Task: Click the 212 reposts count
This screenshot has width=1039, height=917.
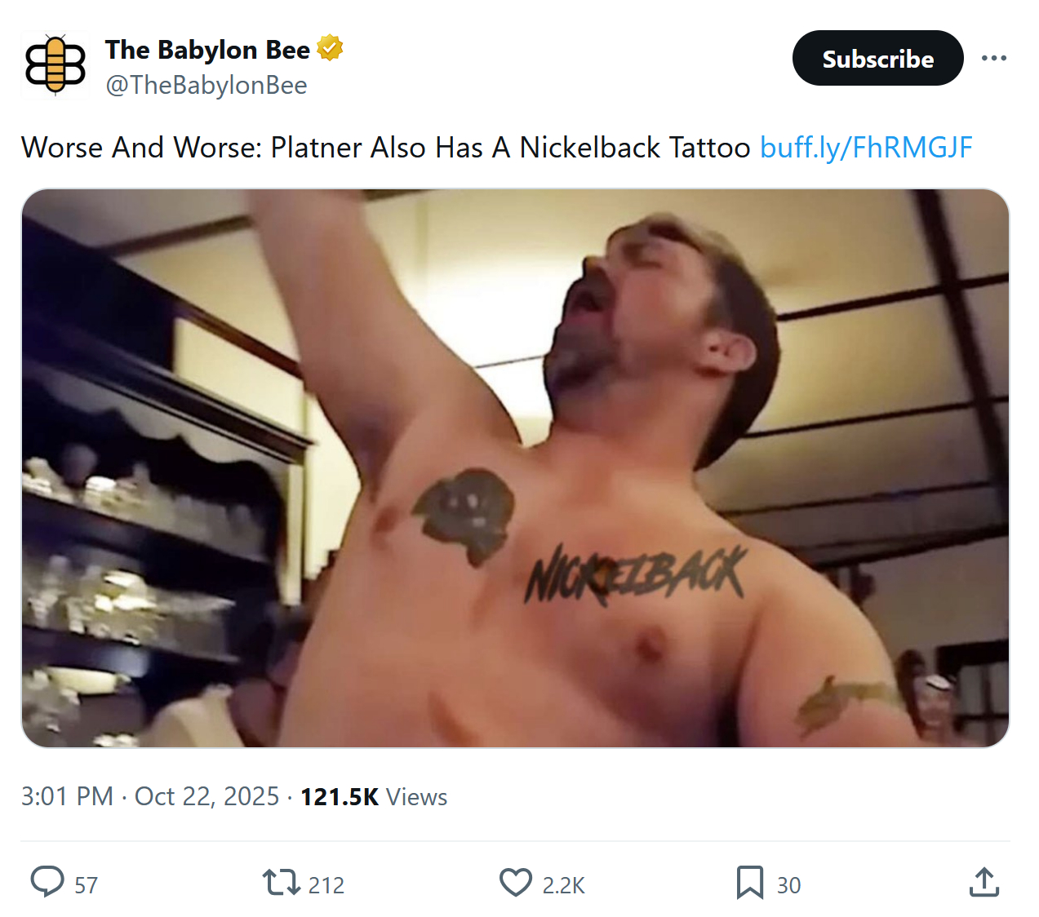Action: [x=326, y=885]
